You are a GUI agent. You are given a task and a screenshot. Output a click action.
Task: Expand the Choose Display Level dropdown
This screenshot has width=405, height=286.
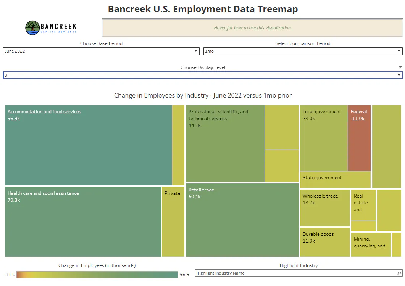(203, 75)
